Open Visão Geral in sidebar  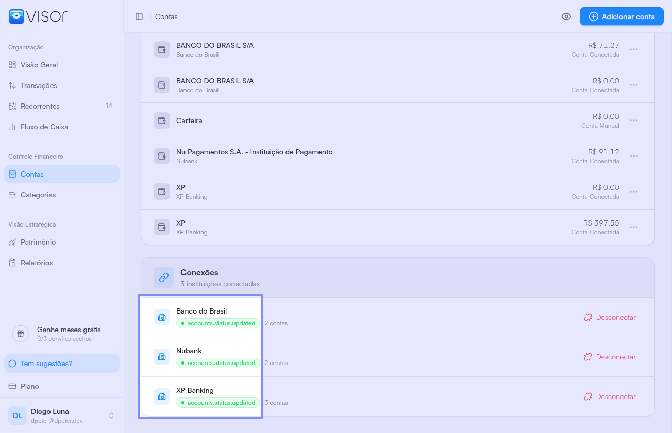point(39,65)
